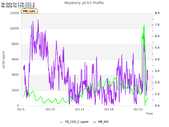Screen dimensions: 169x127
Task: Click the 8.0 right-axis value
Action: coord(157,13)
